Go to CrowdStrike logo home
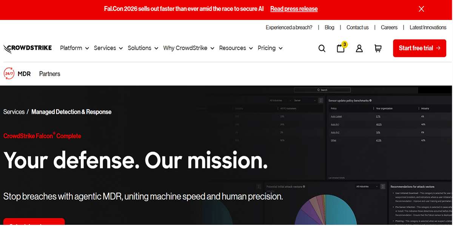 [x=28, y=48]
